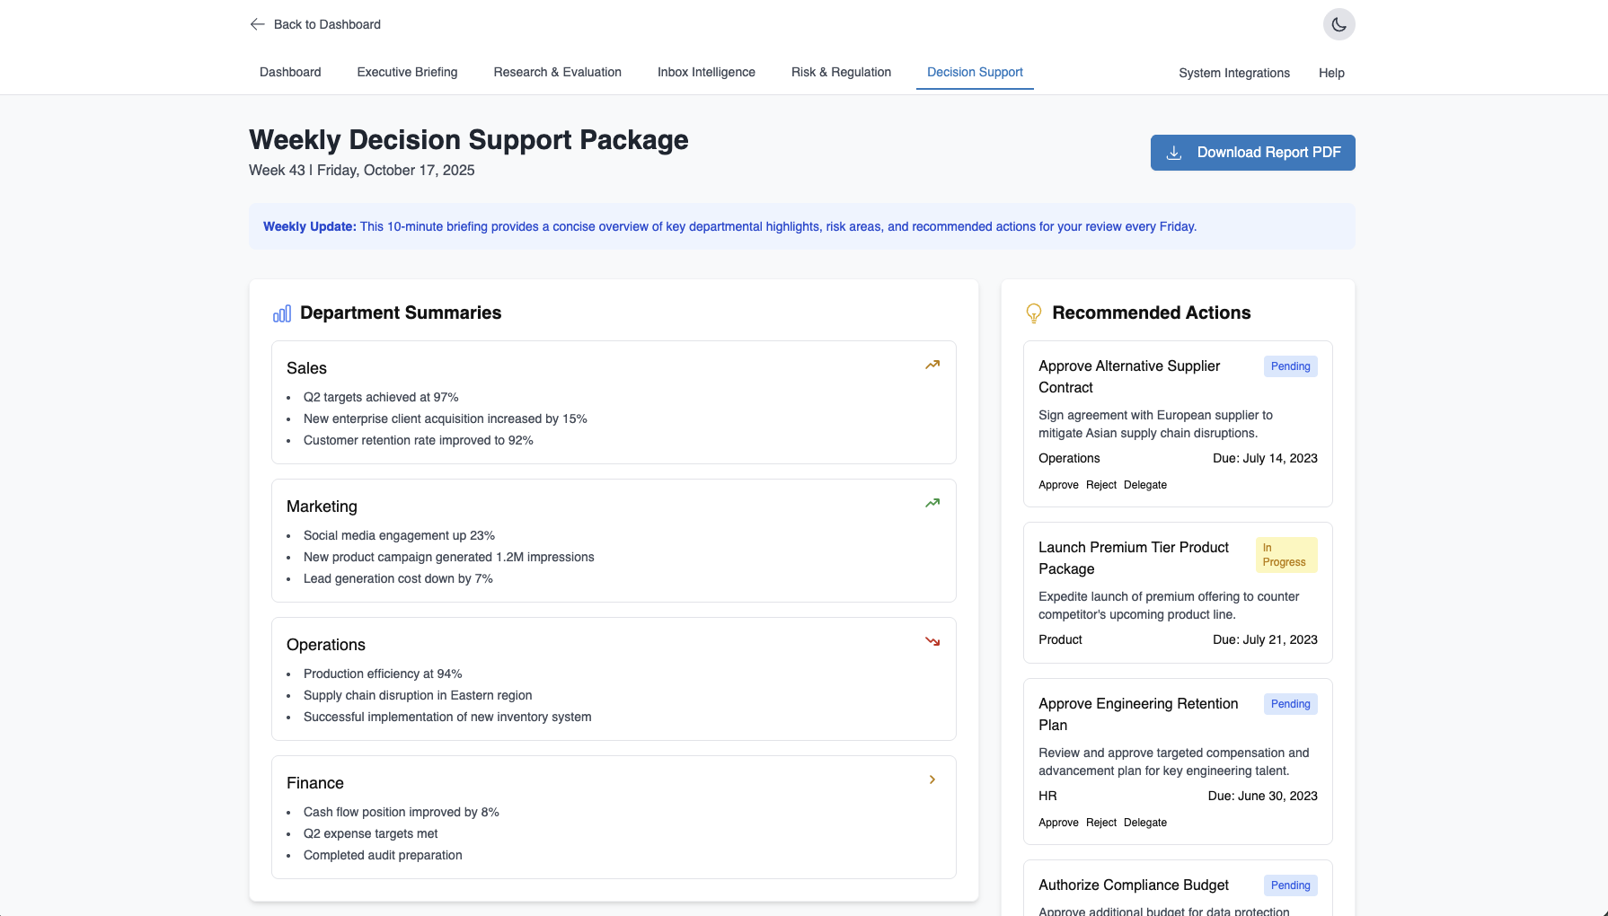Click the back arrow beside Back to Dashboard
The width and height of the screenshot is (1608, 916).
[256, 24]
